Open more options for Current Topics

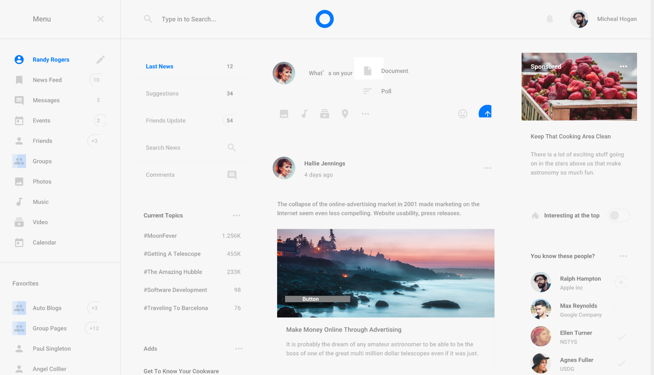pyautogui.click(x=236, y=216)
